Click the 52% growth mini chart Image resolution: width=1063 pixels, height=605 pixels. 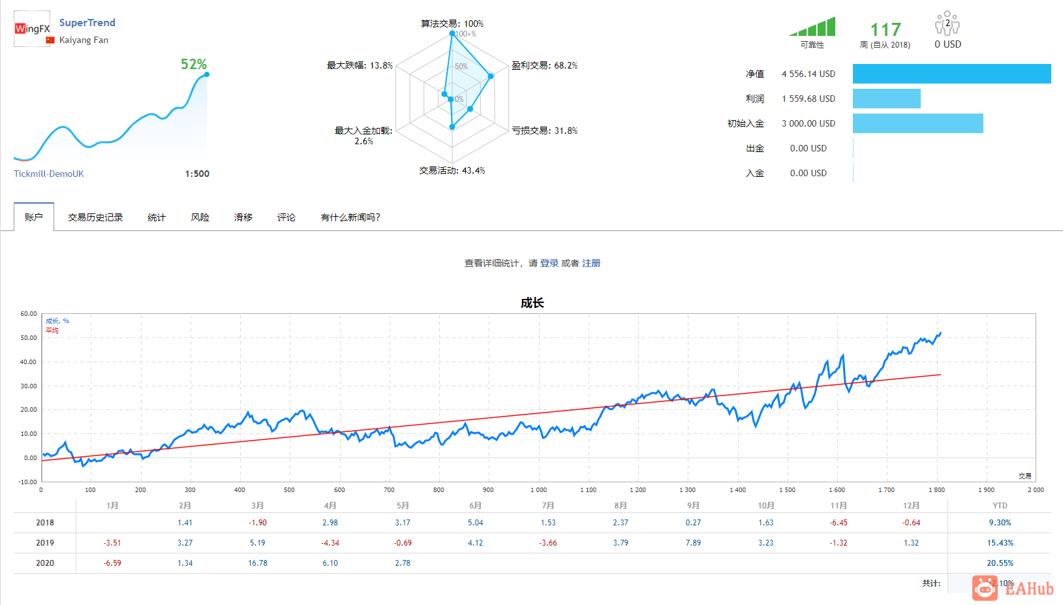[x=111, y=117]
